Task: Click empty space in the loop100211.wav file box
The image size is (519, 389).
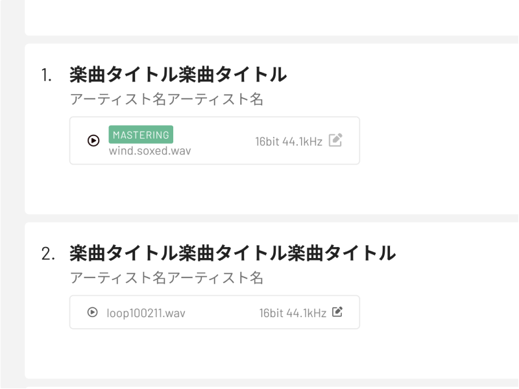Action: click(221, 312)
